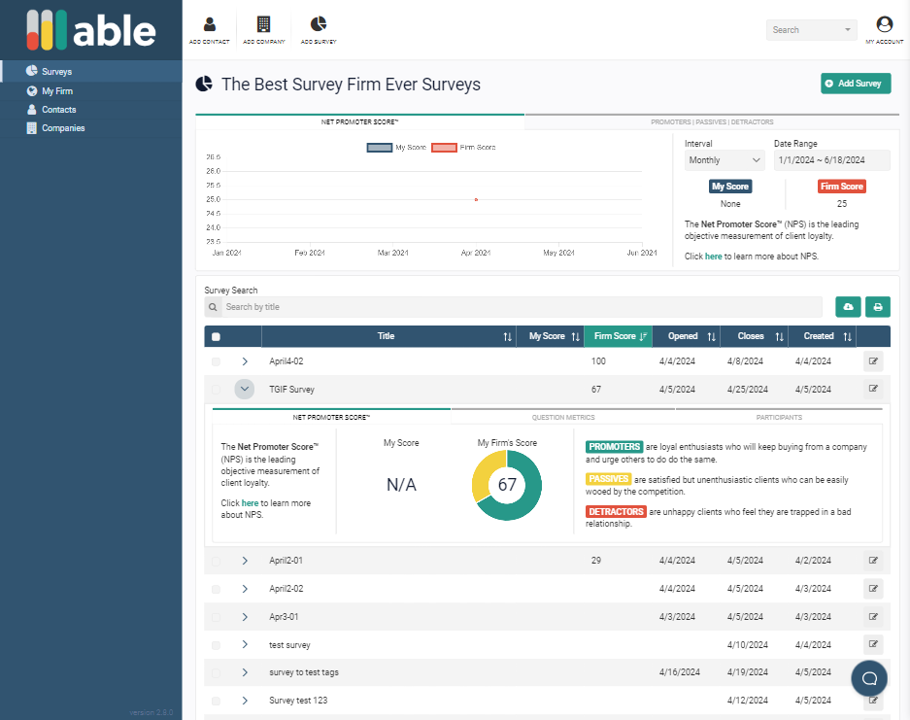Toggle the My Score legend swatch
Image resolution: width=910 pixels, height=720 pixels.
379,148
